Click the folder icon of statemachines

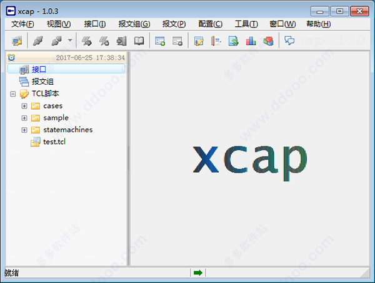36,130
